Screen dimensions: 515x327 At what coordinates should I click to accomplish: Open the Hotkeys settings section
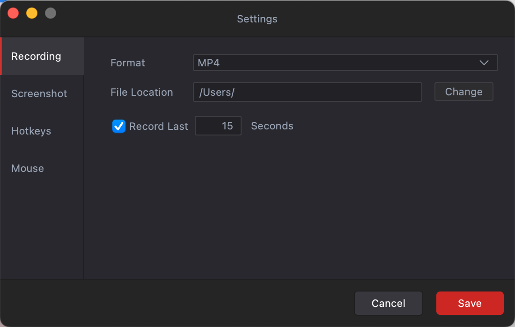point(31,131)
